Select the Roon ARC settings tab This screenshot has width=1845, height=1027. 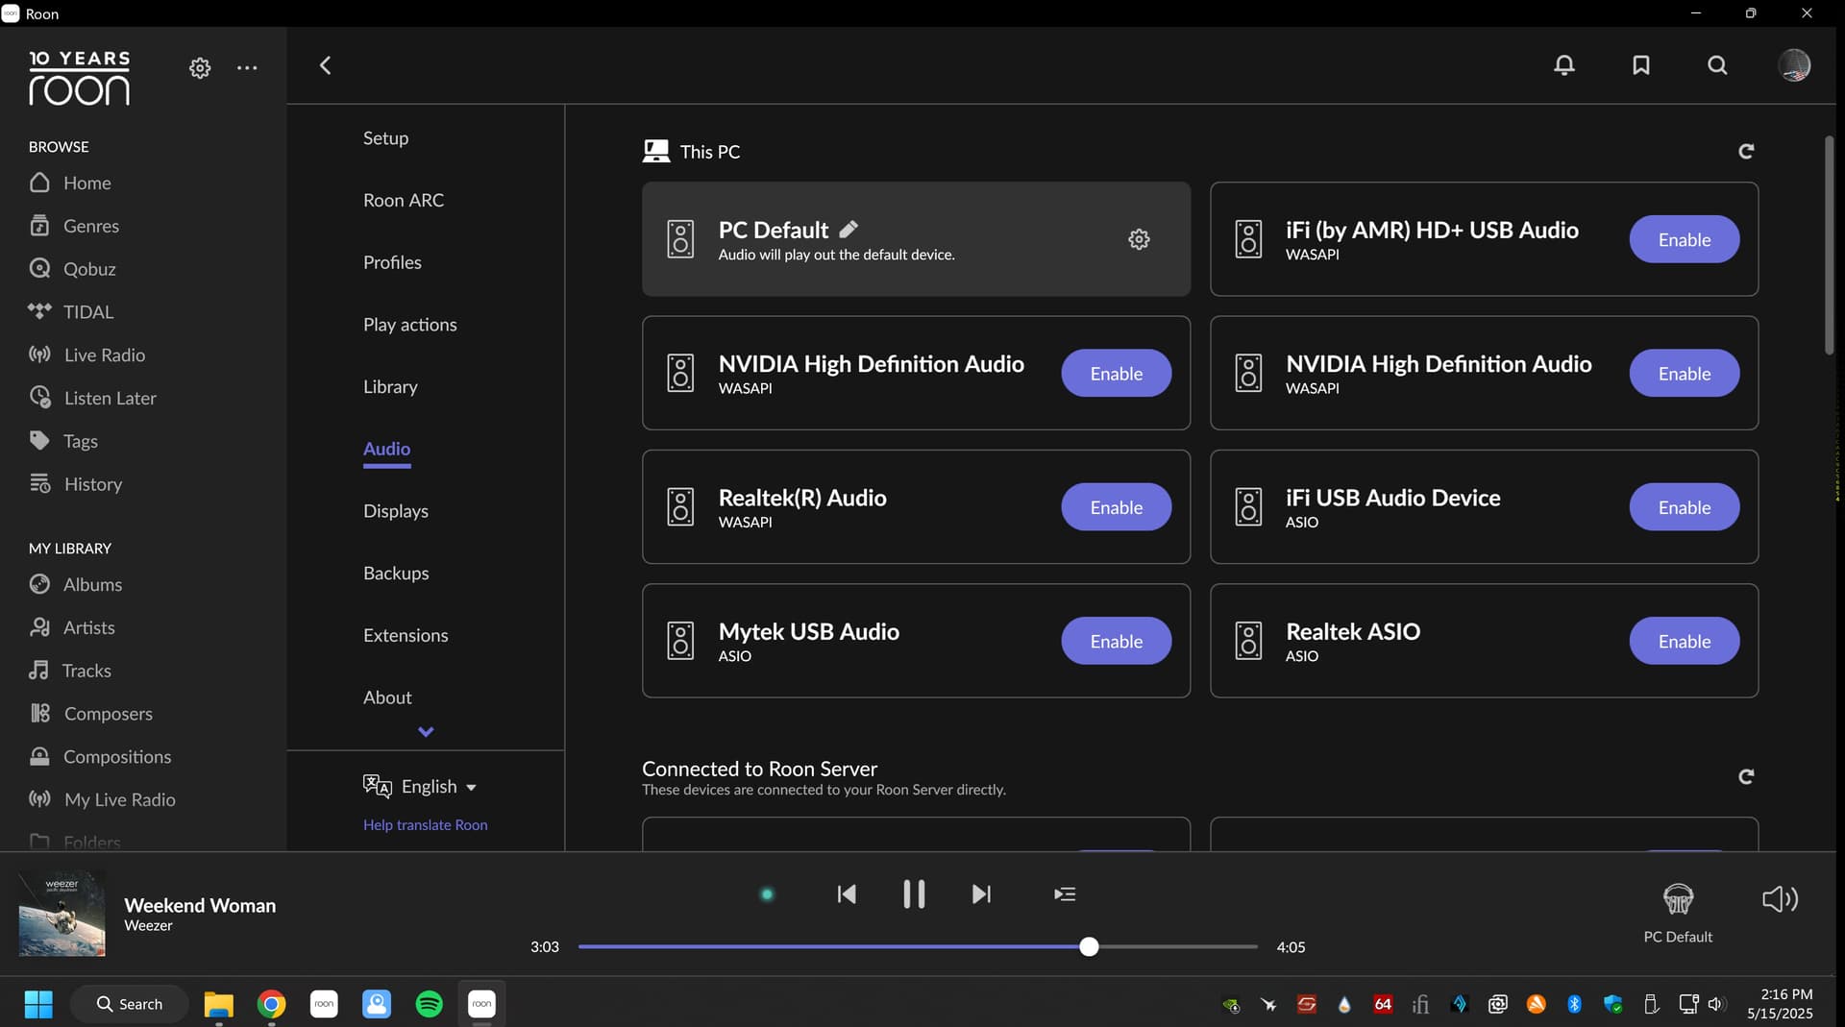[x=404, y=200]
